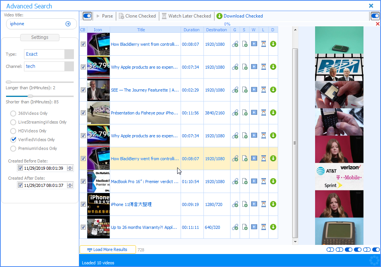Sort by Destination column header
The image size is (381, 267).
(217, 30)
